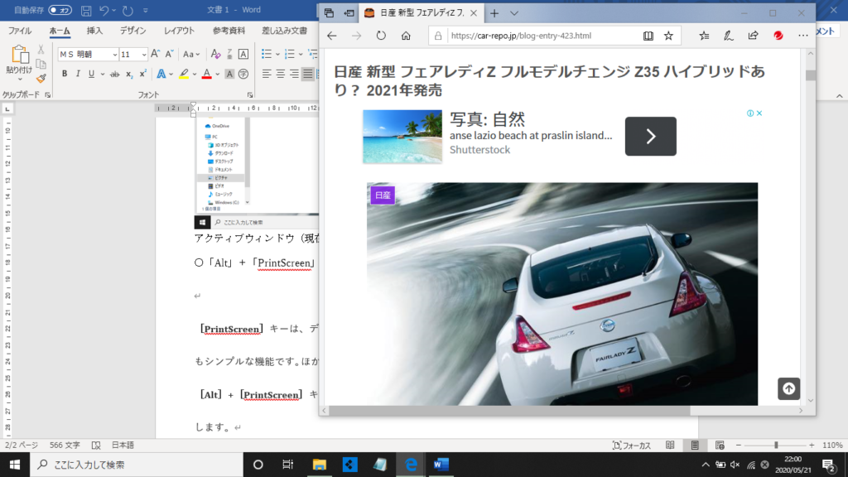
Task: Apply a bulleted list
Action: tap(267, 54)
